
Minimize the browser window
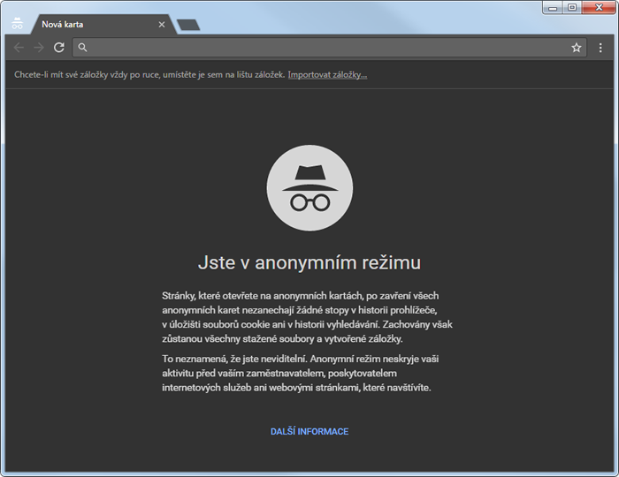click(x=553, y=7)
